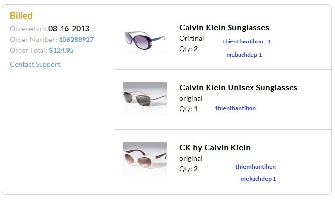This screenshot has height=204, width=335.
Task: Open the CK by Calvin Klein thumbnail
Action: [x=145, y=159]
